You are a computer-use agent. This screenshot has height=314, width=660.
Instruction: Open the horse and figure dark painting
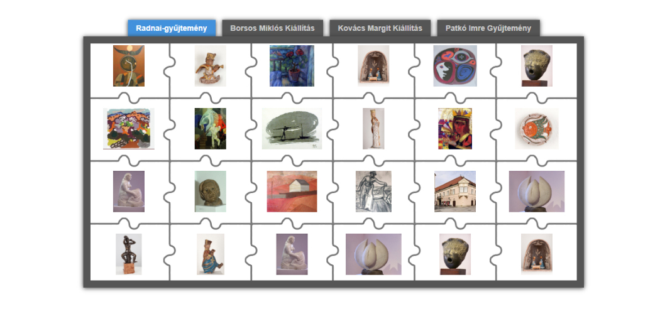[x=210, y=129]
